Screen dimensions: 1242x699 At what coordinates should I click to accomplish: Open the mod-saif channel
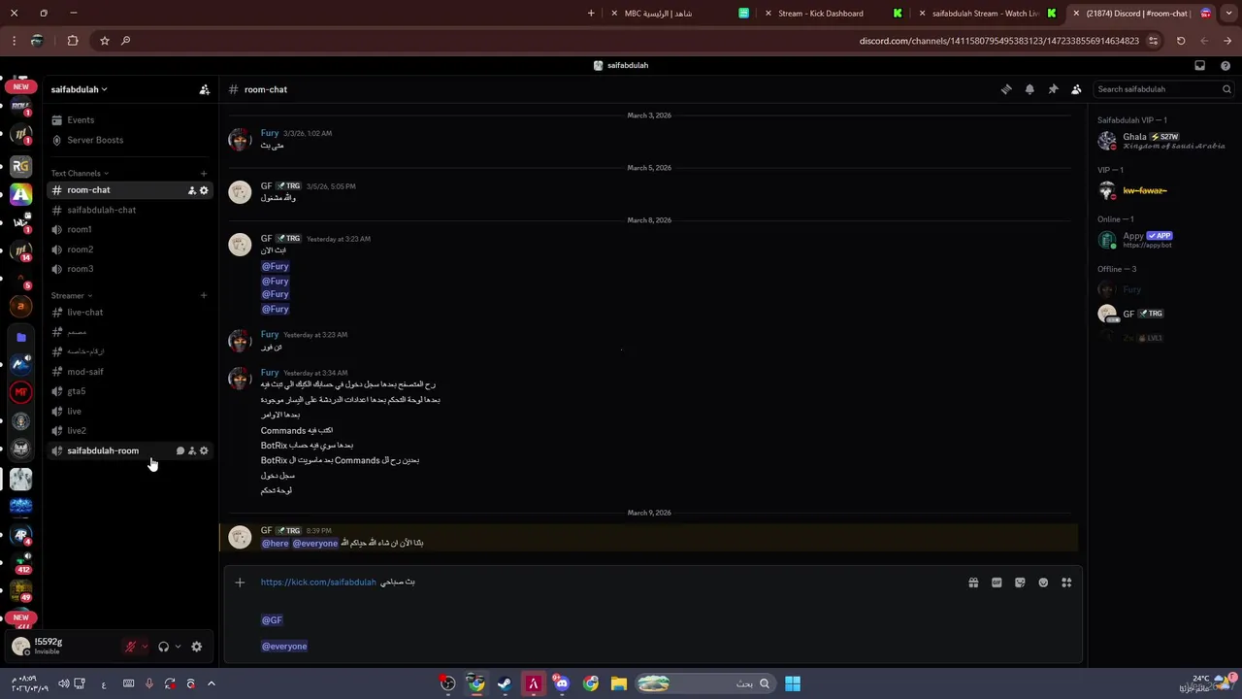tap(84, 372)
